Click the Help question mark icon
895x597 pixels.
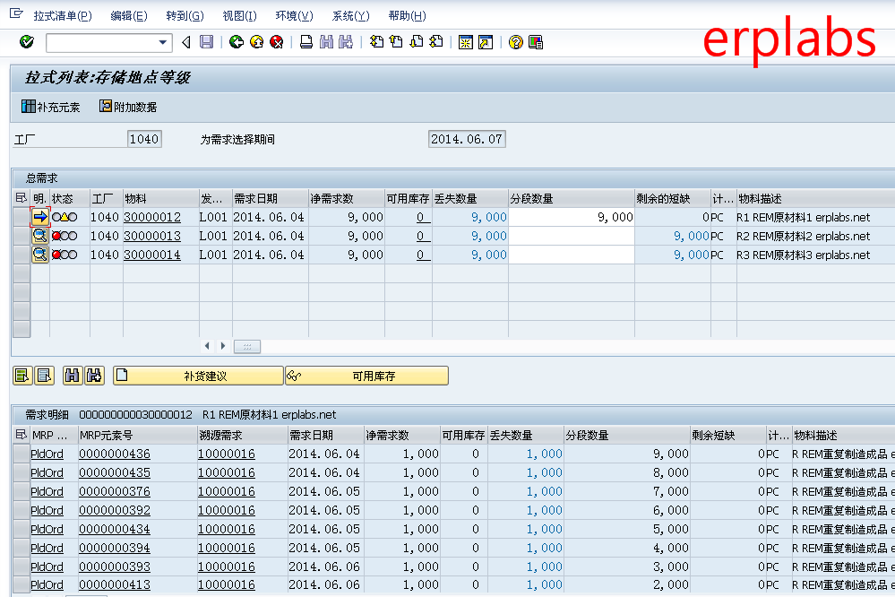(x=513, y=42)
